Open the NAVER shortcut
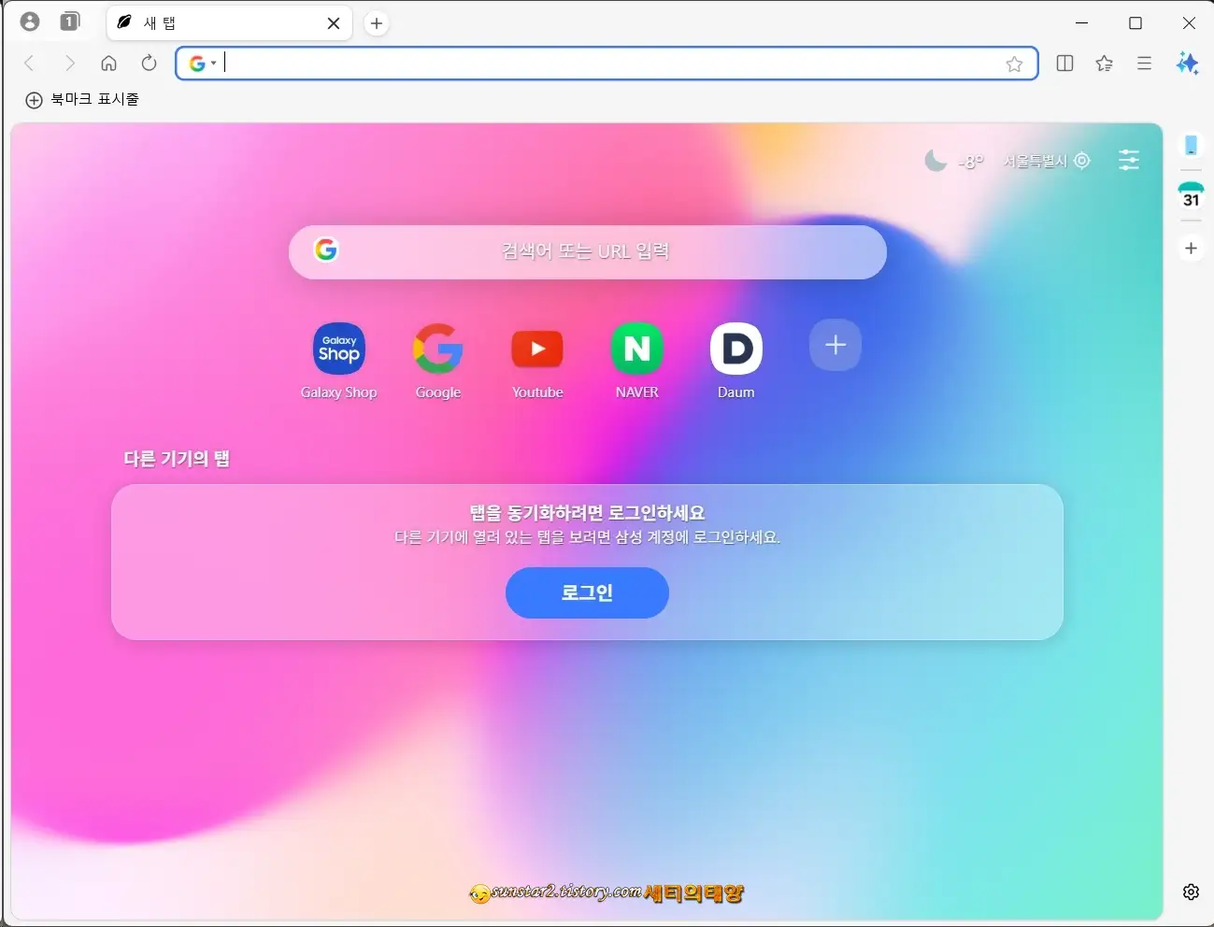The height and width of the screenshot is (927, 1214). (636, 347)
